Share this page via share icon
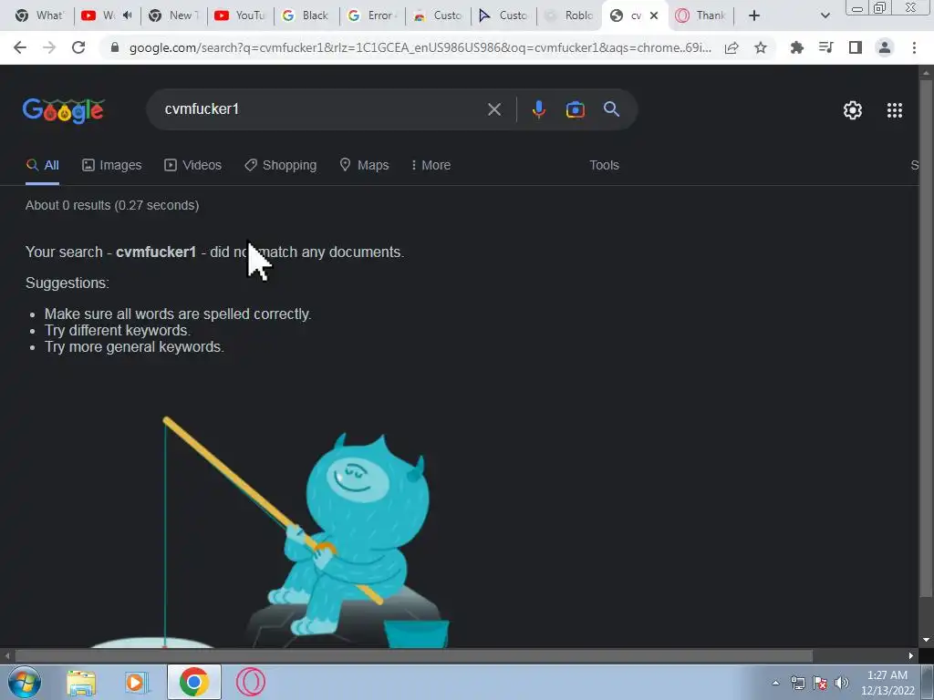 (732, 47)
